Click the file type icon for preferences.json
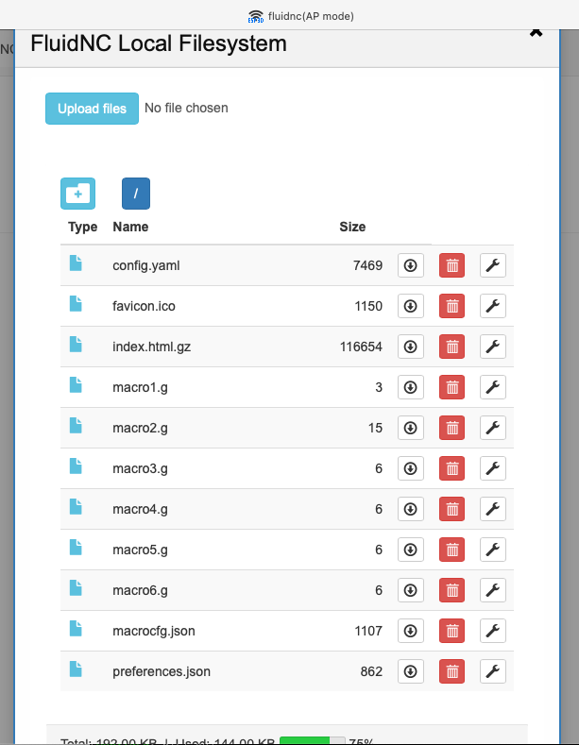The width and height of the screenshot is (579, 745). pyautogui.click(x=76, y=669)
